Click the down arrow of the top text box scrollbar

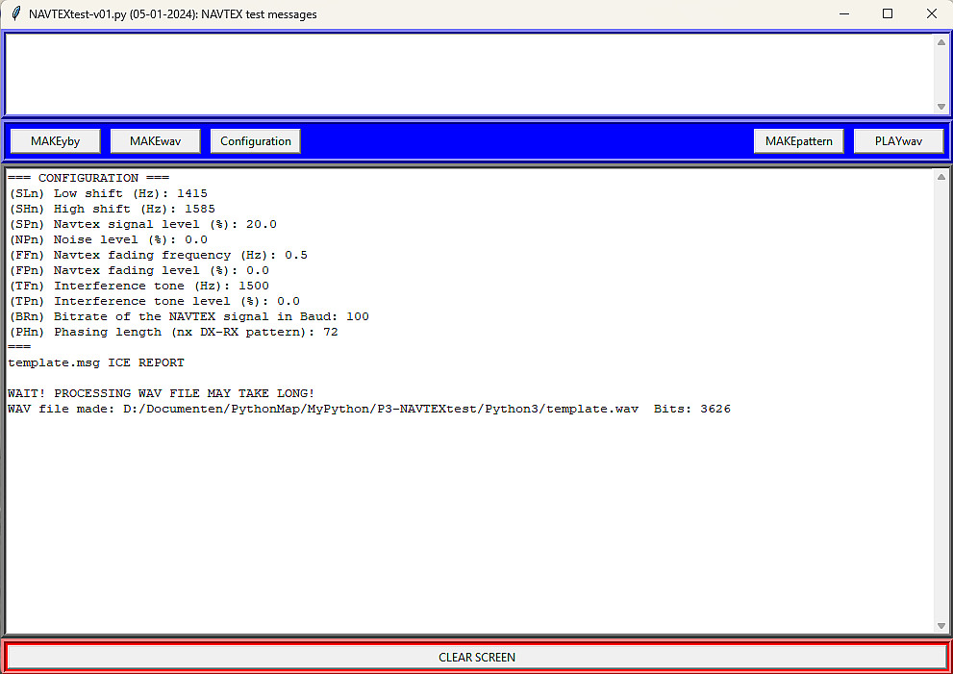click(940, 107)
